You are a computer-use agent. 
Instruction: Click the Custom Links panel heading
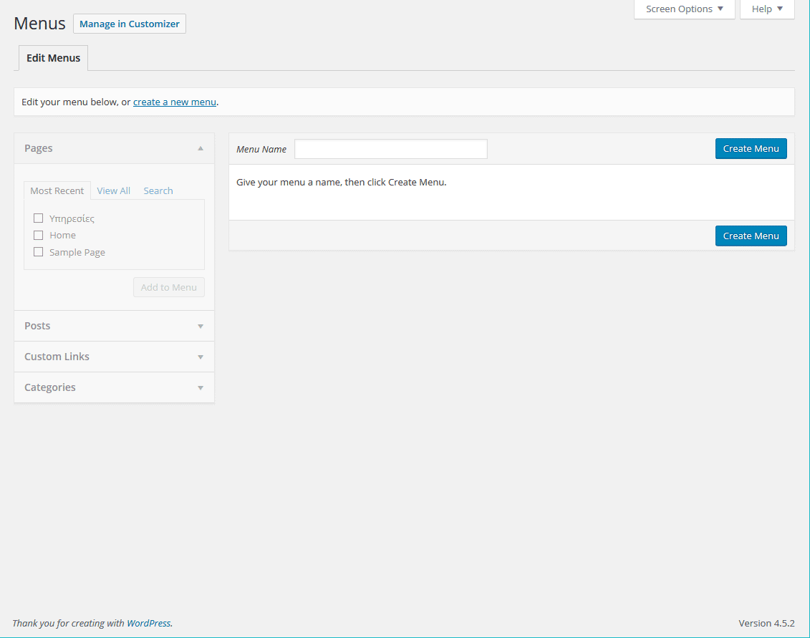point(114,357)
